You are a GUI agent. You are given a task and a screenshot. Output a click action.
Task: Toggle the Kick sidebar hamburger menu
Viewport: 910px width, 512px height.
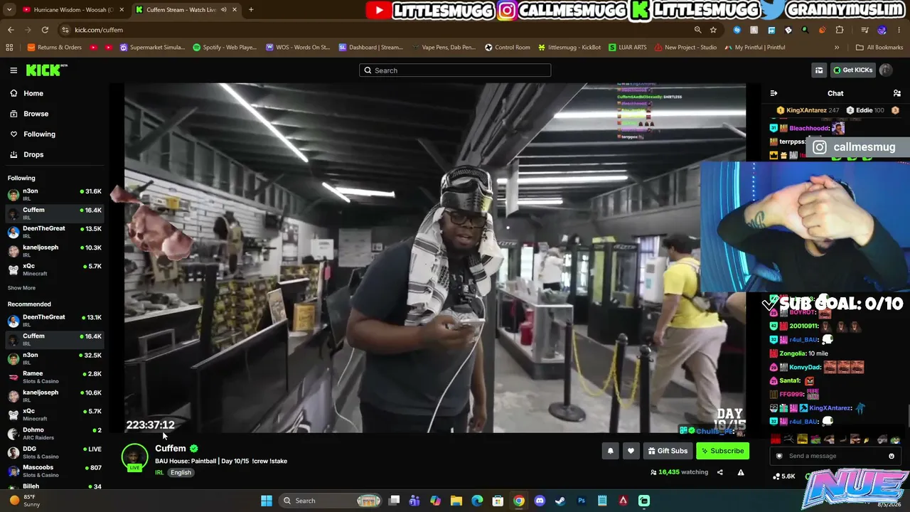click(x=14, y=70)
